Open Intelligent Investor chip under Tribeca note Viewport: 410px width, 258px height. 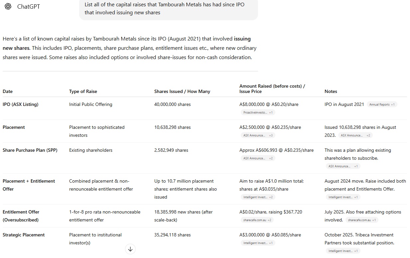click(x=342, y=251)
